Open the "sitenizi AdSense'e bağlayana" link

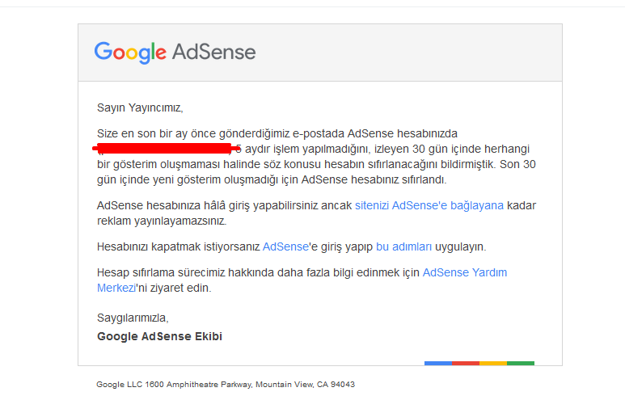429,205
